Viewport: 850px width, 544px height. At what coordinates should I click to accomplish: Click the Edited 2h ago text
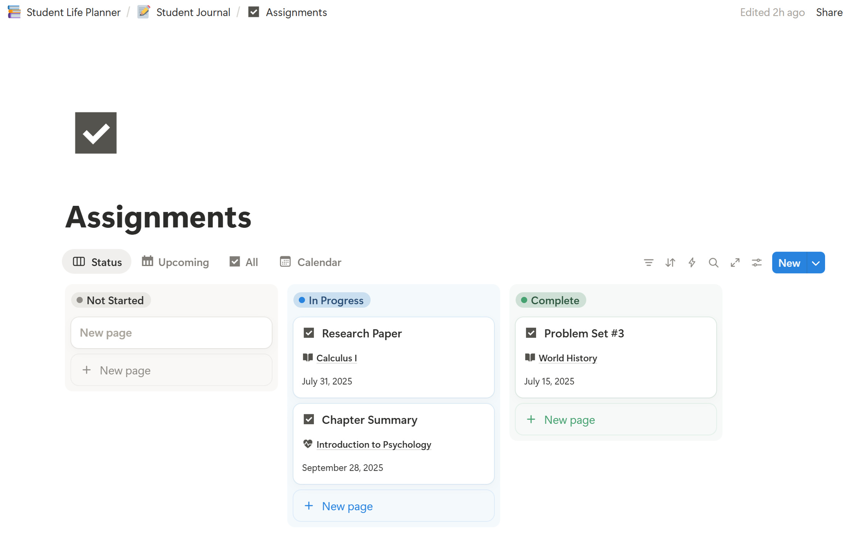point(772,12)
